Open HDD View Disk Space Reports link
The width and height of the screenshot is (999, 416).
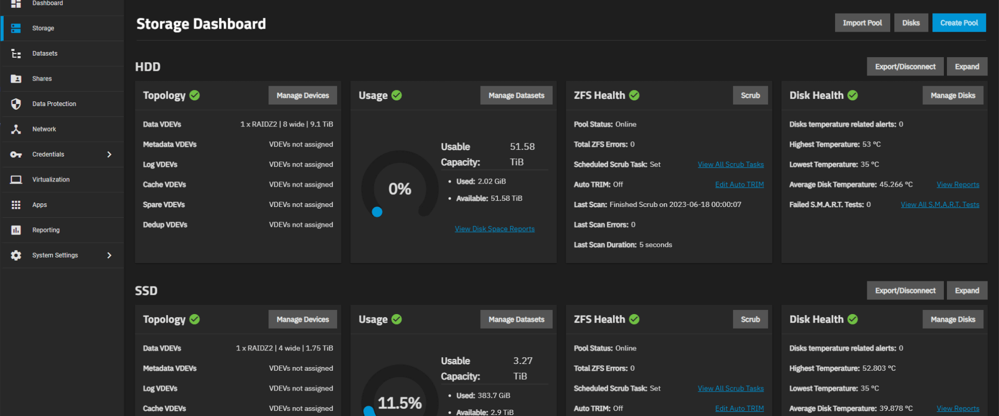(495, 229)
